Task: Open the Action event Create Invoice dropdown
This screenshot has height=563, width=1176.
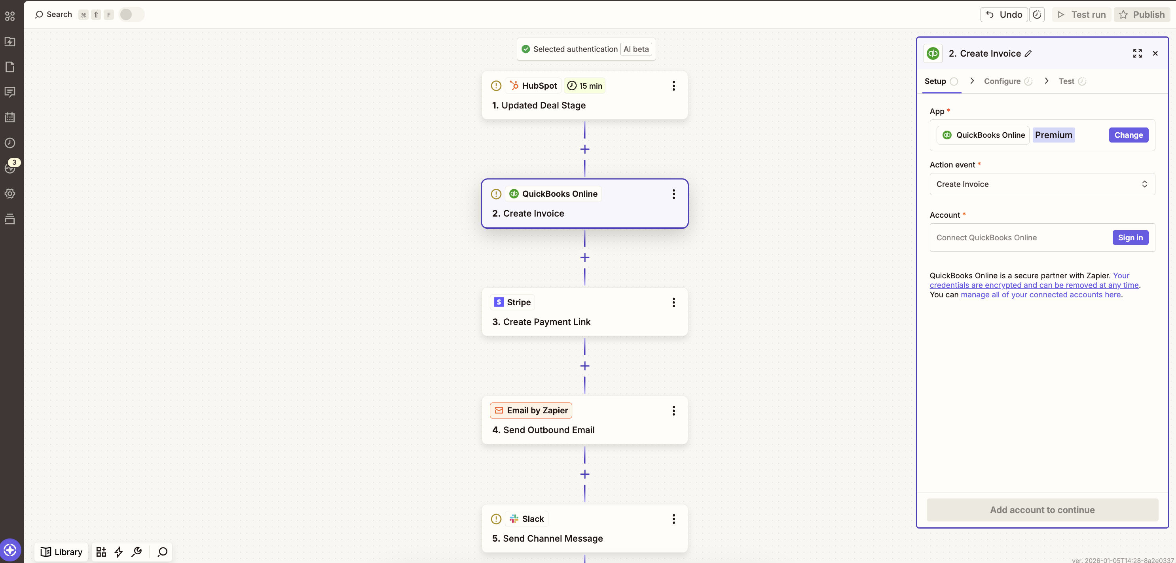Action: pos(1042,184)
